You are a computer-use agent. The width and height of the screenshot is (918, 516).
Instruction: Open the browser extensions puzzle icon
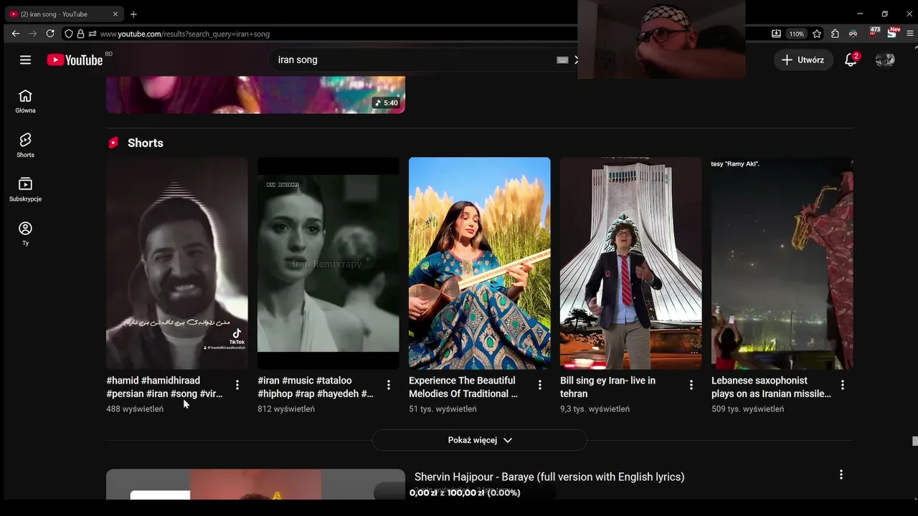pos(835,34)
